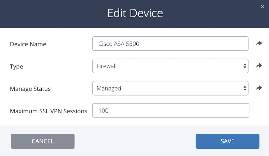Open the Manage Status dropdown
The height and width of the screenshot is (156, 269).
(x=170, y=88)
